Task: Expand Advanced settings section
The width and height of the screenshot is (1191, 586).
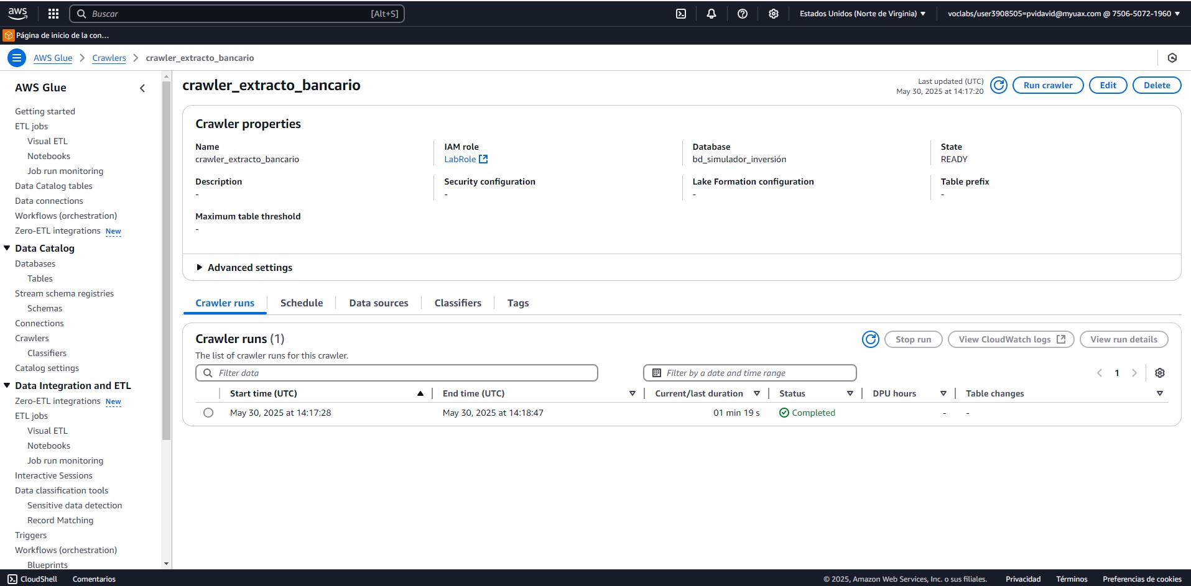Action: point(244,267)
